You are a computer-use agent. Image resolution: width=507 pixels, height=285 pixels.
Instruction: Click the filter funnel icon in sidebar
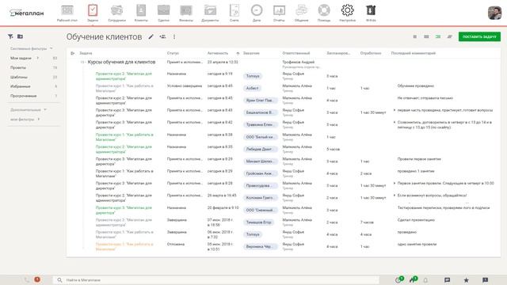point(10,36)
